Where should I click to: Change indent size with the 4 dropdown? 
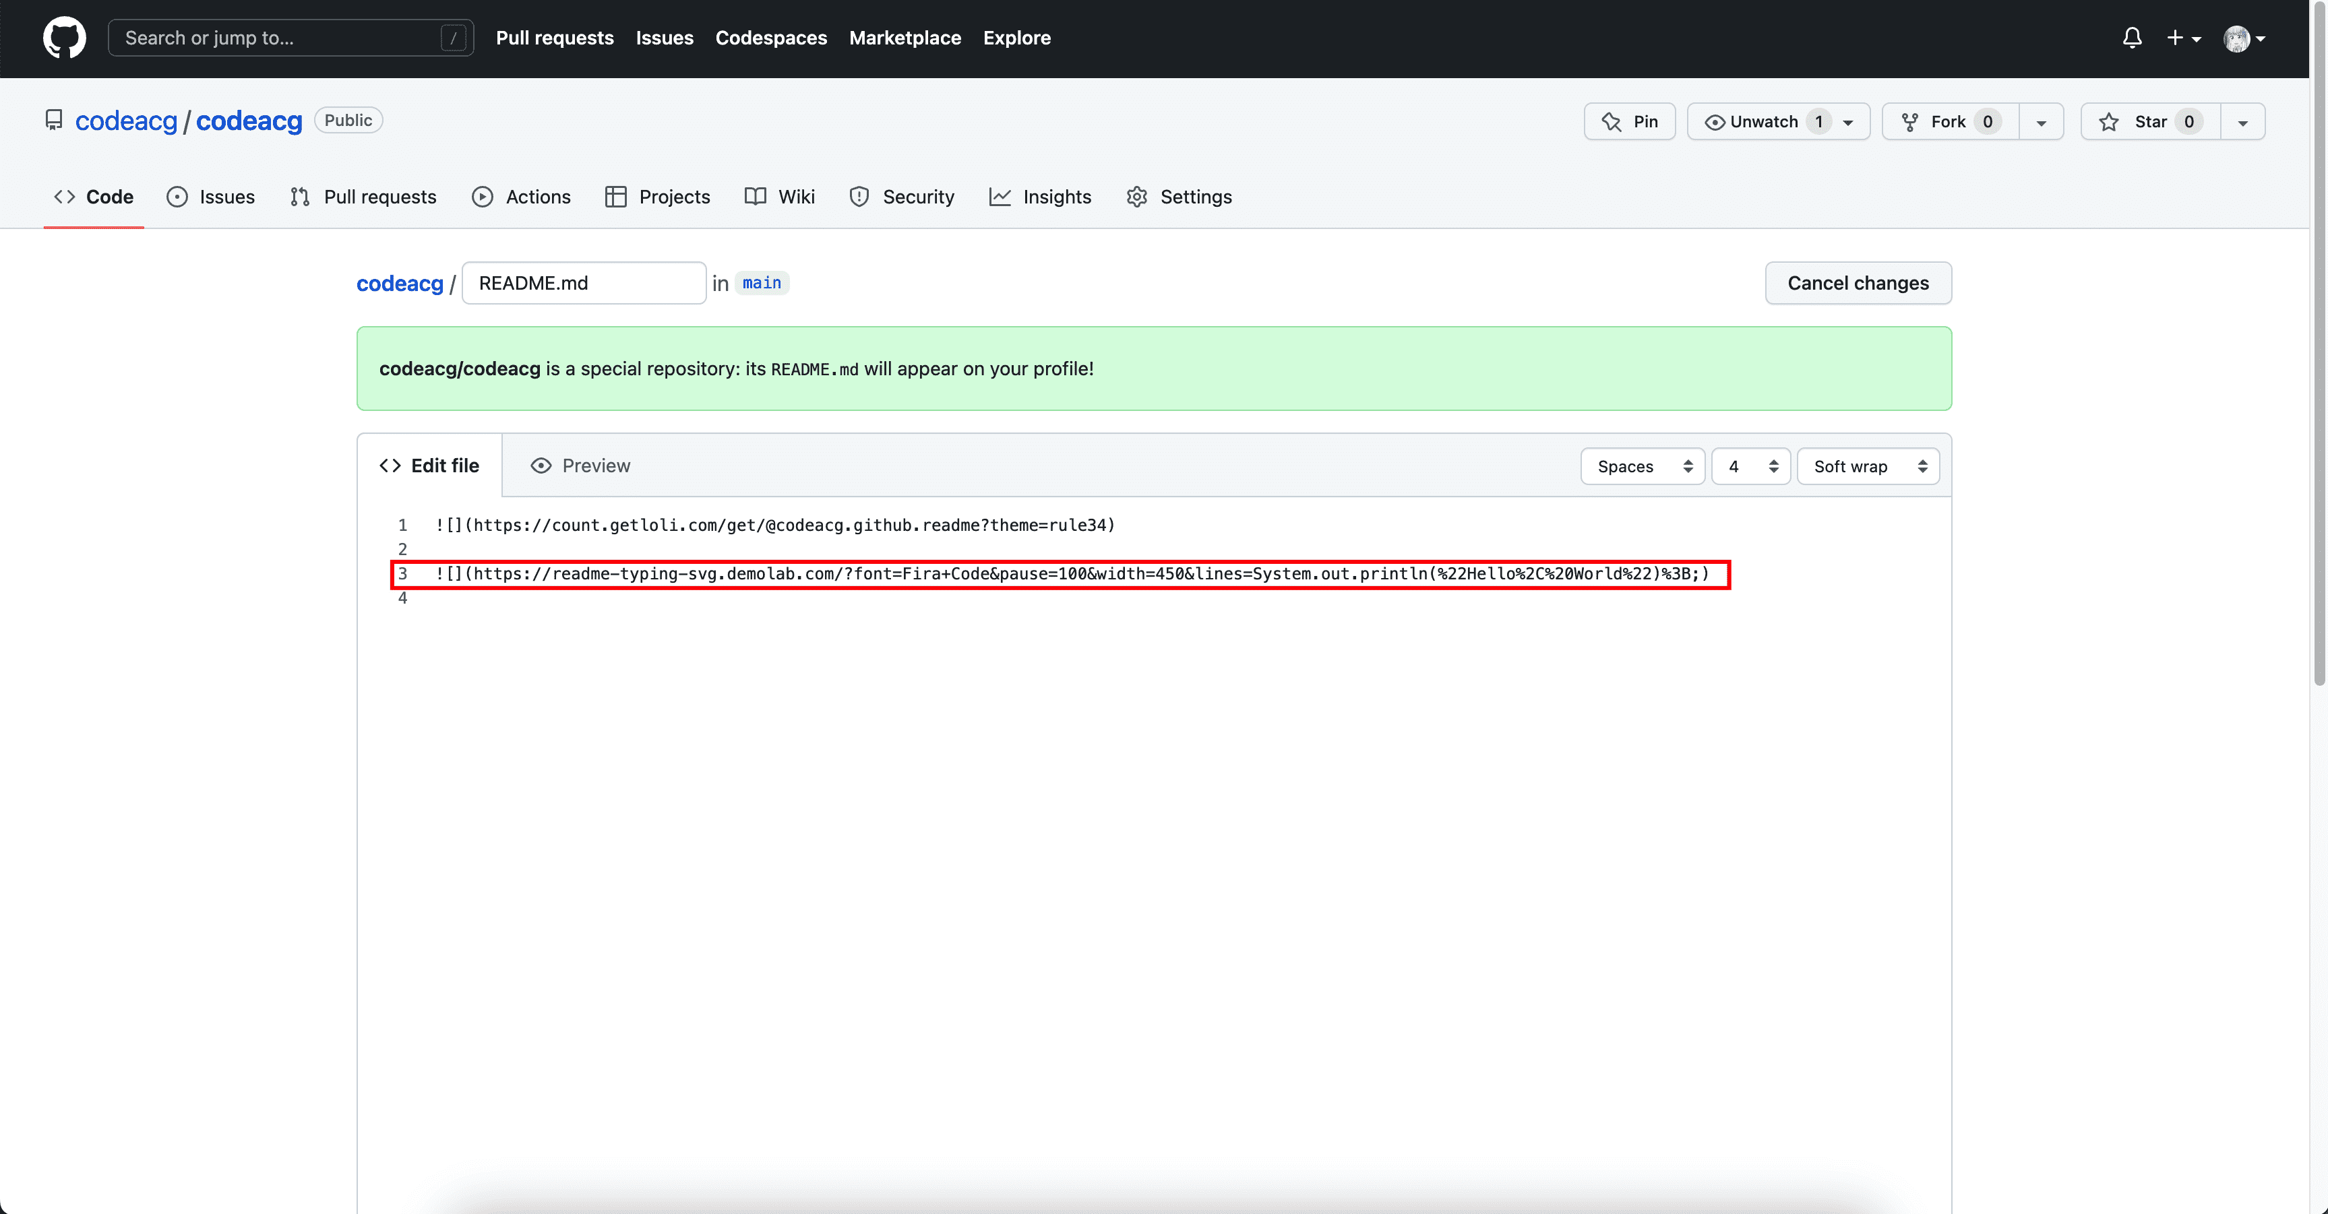[1750, 466]
